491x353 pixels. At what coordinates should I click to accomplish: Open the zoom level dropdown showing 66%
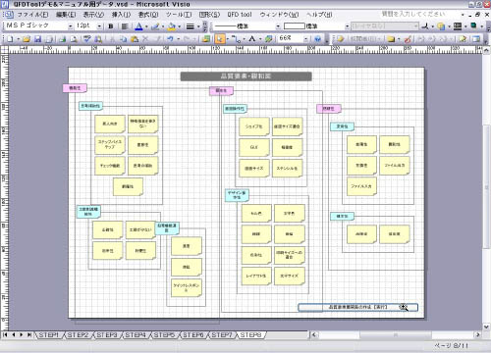click(x=305, y=39)
